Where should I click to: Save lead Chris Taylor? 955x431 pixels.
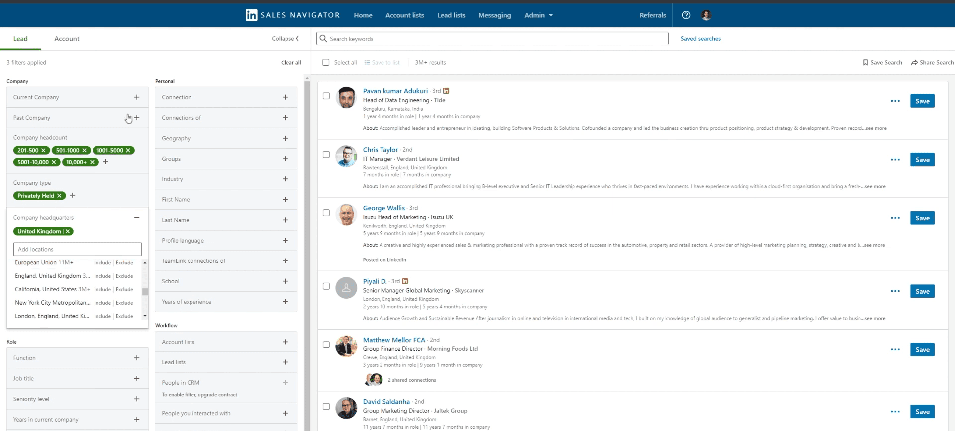922,160
